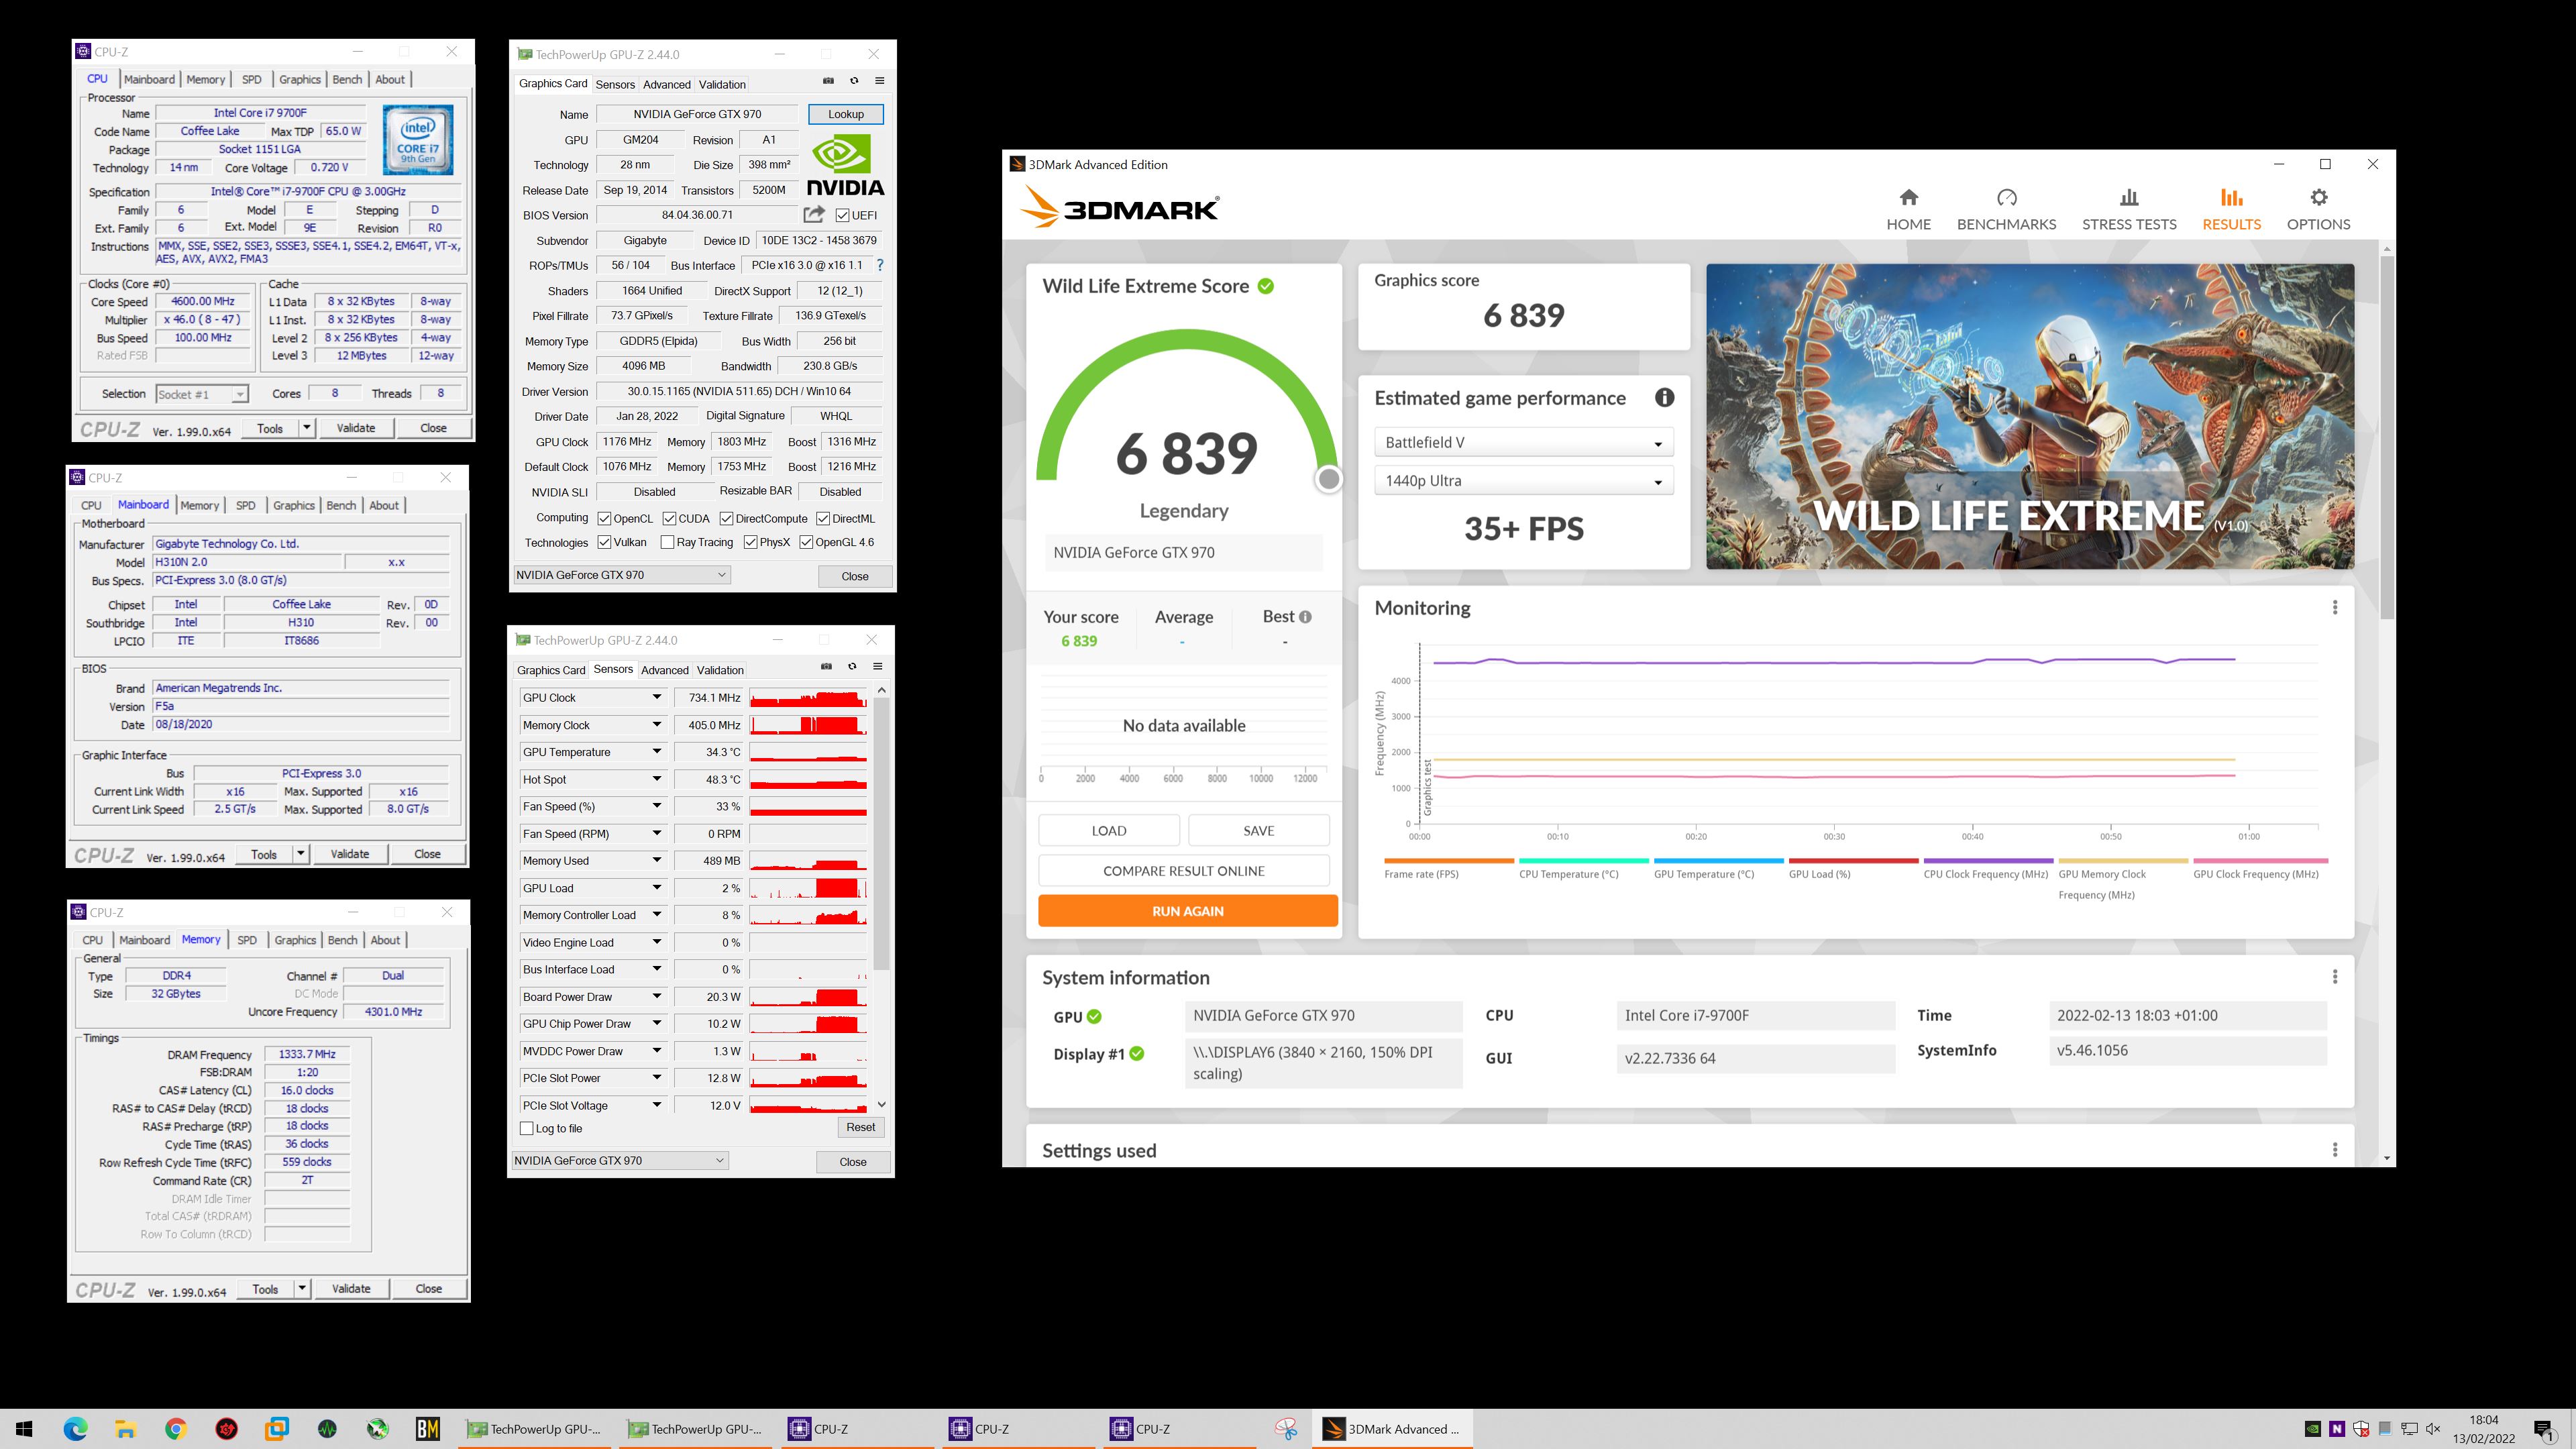Image resolution: width=2576 pixels, height=1449 pixels.
Task: Toggle the DirectCompute checkbox
Action: point(726,518)
